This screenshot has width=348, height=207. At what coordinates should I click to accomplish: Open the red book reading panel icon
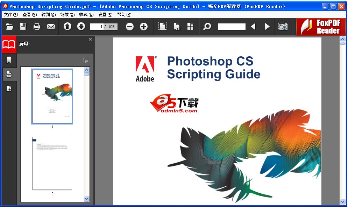coord(9,44)
